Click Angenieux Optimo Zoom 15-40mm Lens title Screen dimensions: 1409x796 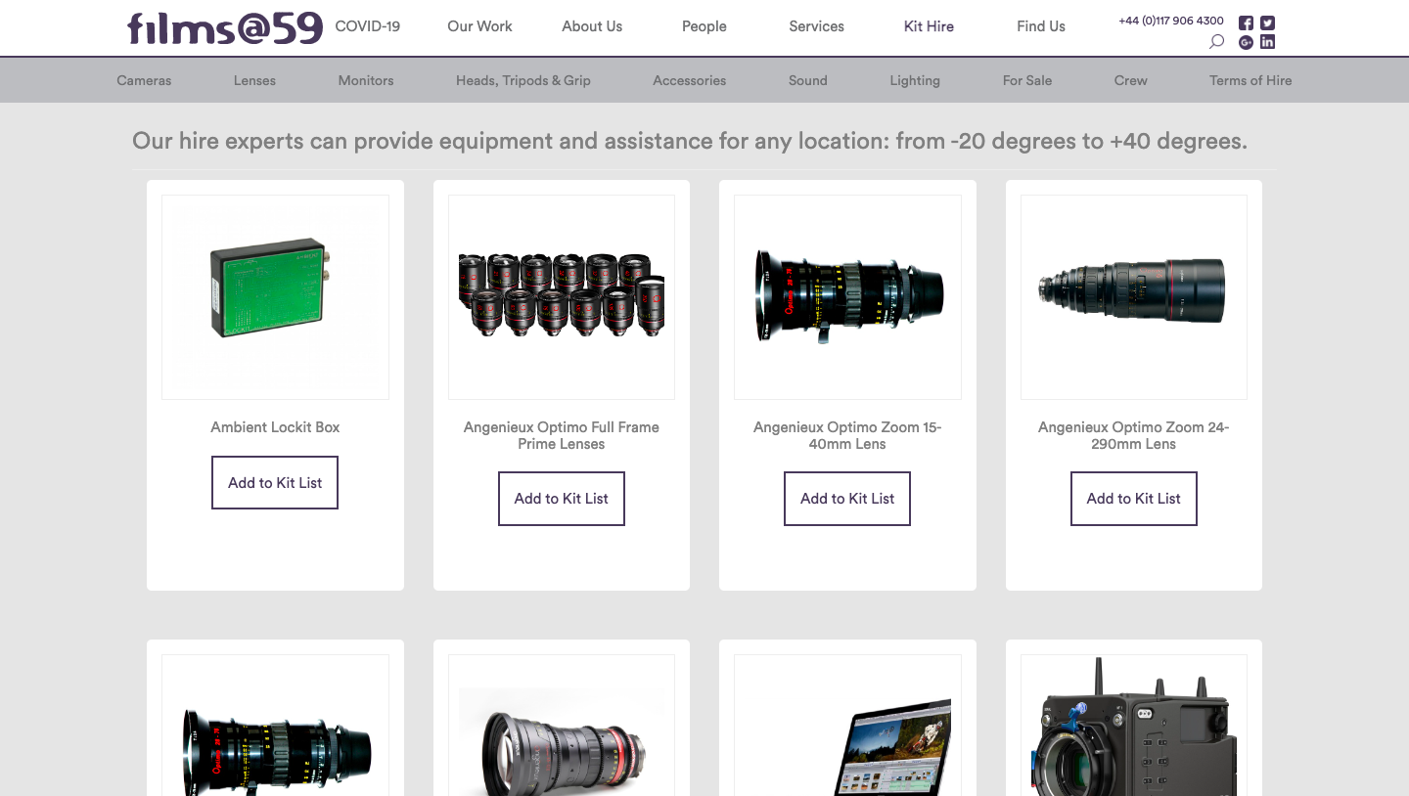pos(847,435)
